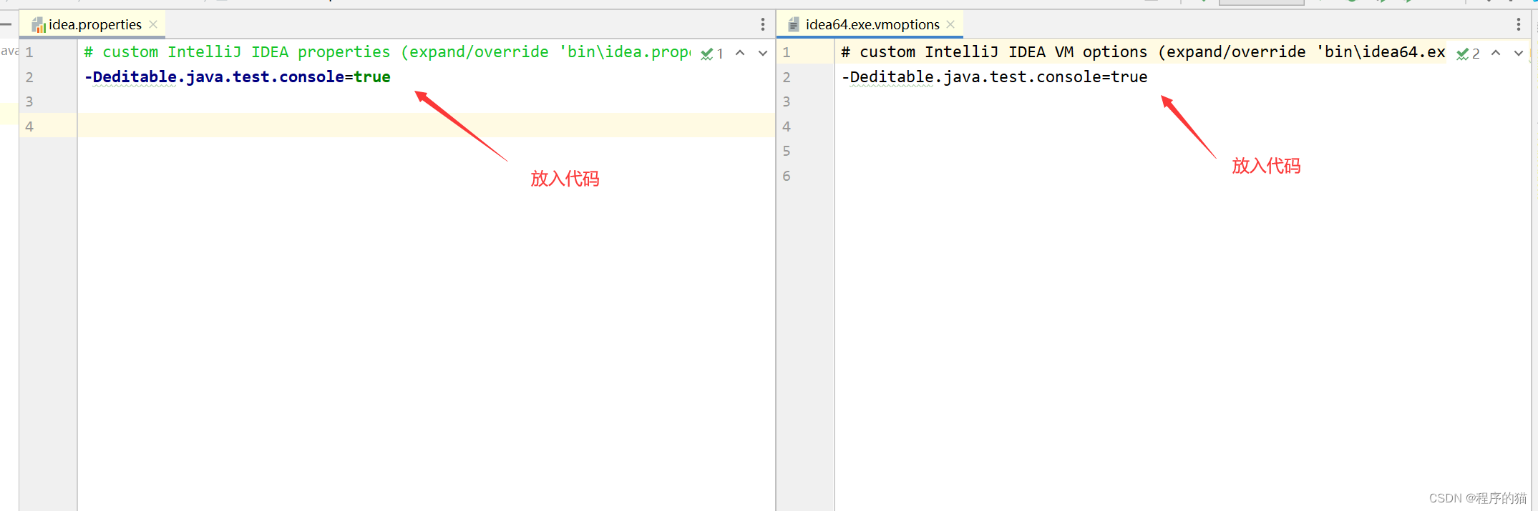Click the comment '# custom IntelliJ IDEA properties' line
The width and height of the screenshot is (1538, 511).
coord(387,52)
